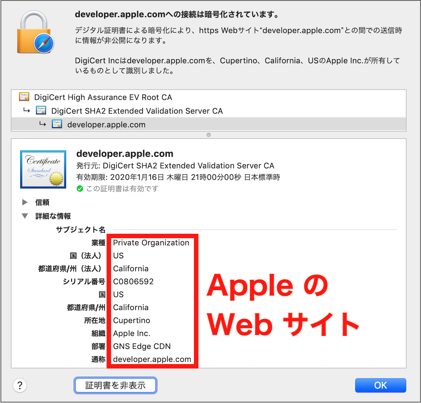Click the pane divider handle dot
Viewport: 421px width, 403px height.
coord(209,135)
